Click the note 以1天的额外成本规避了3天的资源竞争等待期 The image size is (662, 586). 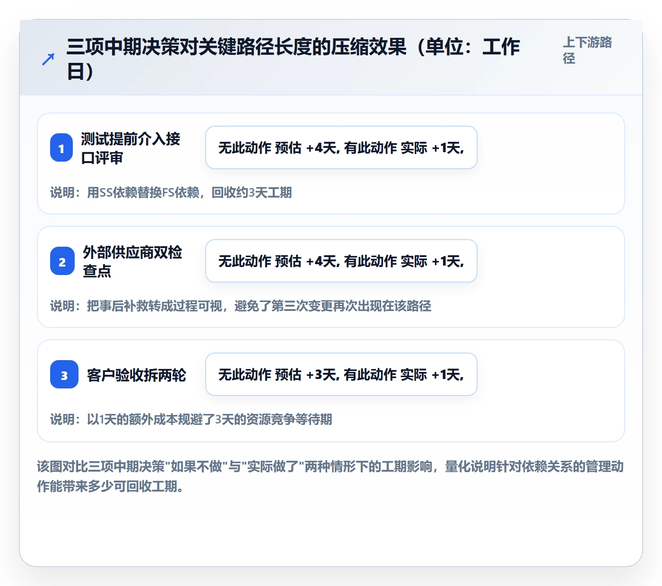tap(191, 419)
